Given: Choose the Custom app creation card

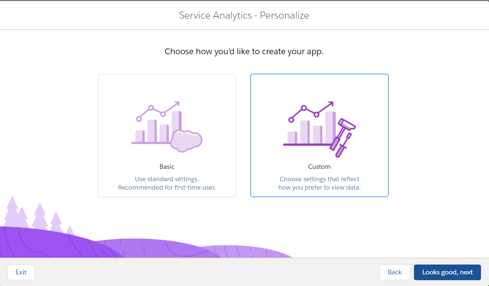Looking at the screenshot, I should point(320,135).
